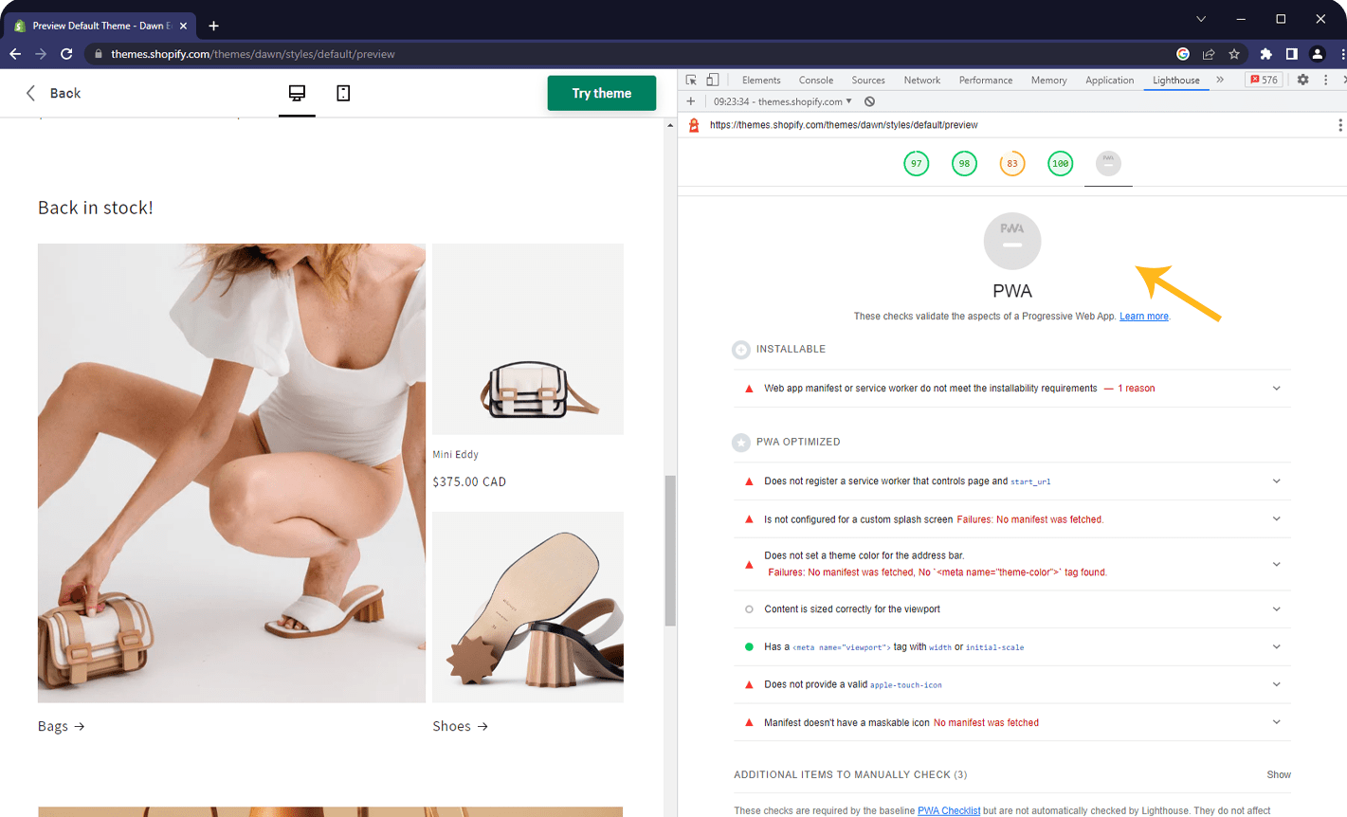Activate the DevTools inspect element tool
Viewport: 1347px width, 817px height.
point(691,81)
